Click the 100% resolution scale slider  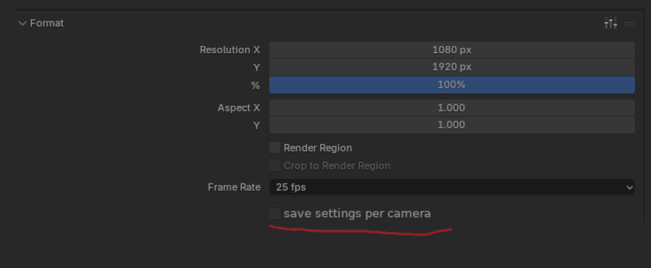coord(452,85)
